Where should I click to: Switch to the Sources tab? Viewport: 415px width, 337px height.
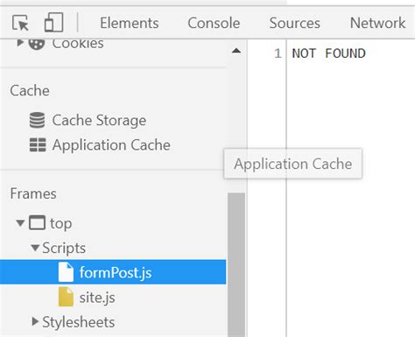click(295, 23)
